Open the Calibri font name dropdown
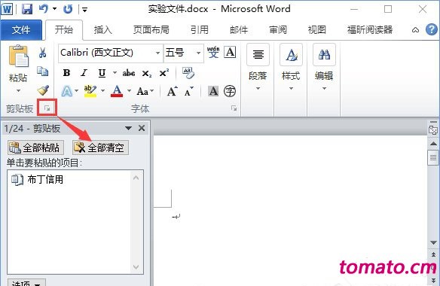 (158, 53)
